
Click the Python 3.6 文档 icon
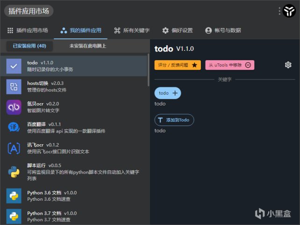[x=14, y=196]
